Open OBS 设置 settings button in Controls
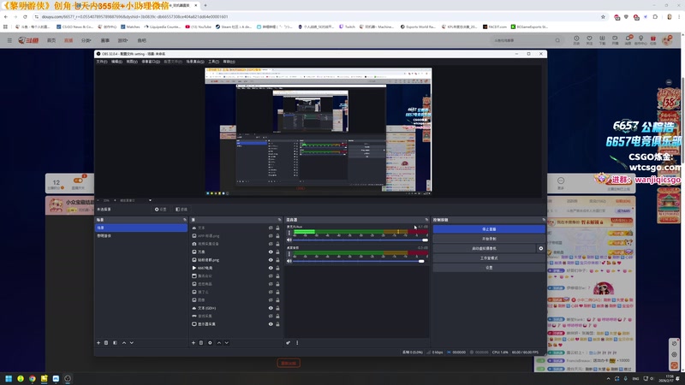The image size is (685, 385). click(x=489, y=268)
